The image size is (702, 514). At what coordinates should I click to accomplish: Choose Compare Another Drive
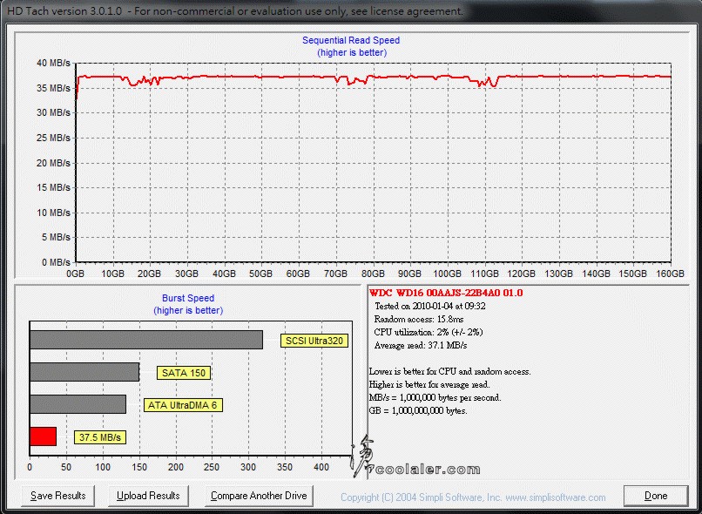pyautogui.click(x=259, y=496)
